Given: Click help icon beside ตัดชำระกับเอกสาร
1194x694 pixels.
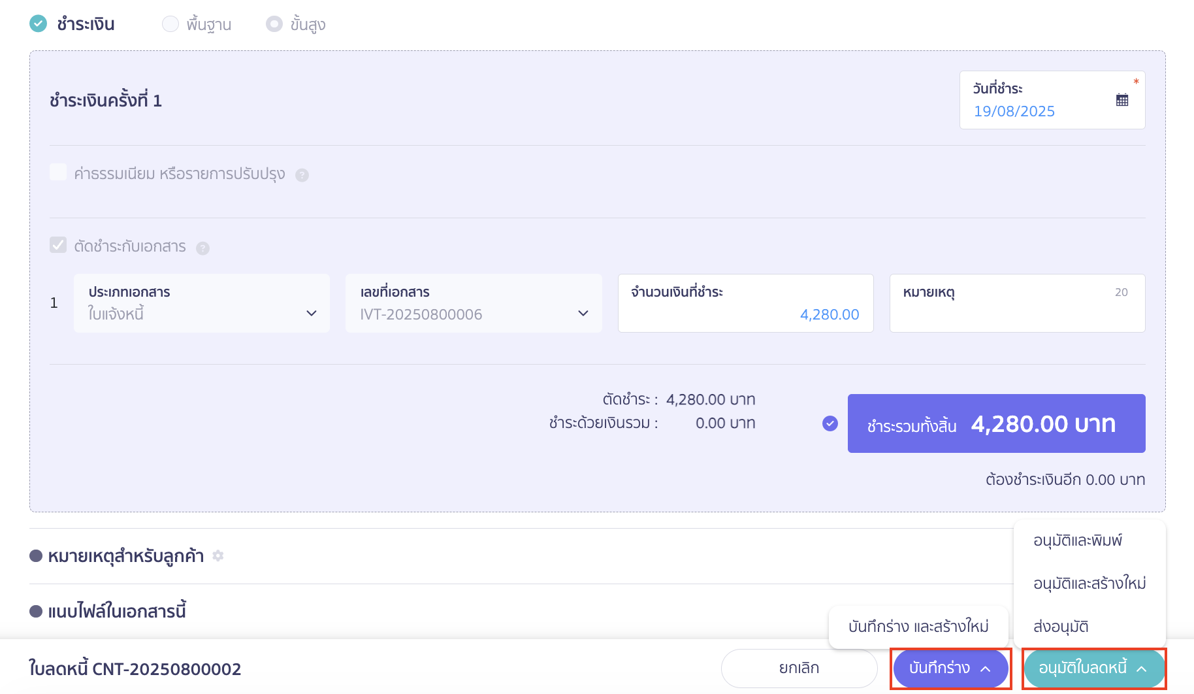Looking at the screenshot, I should pos(202,248).
